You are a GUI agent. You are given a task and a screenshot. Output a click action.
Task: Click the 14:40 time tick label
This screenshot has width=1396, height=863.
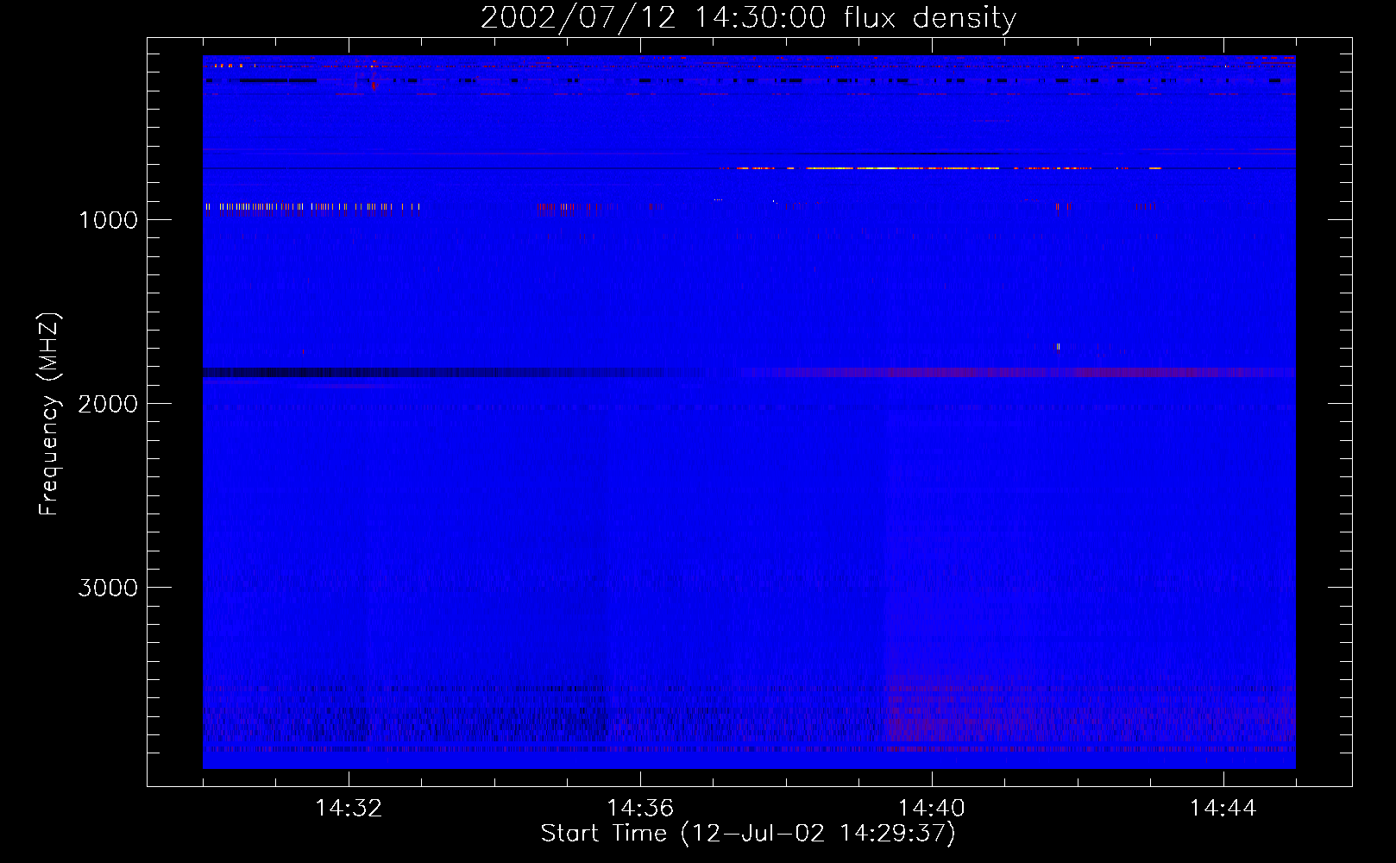click(932, 809)
